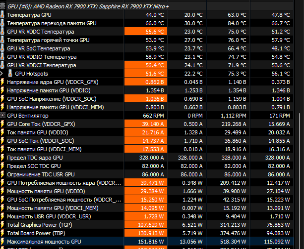Select GPU SoC Потребляемая мощность row label
Viewport: 304px width, 249px height.
click(64, 200)
